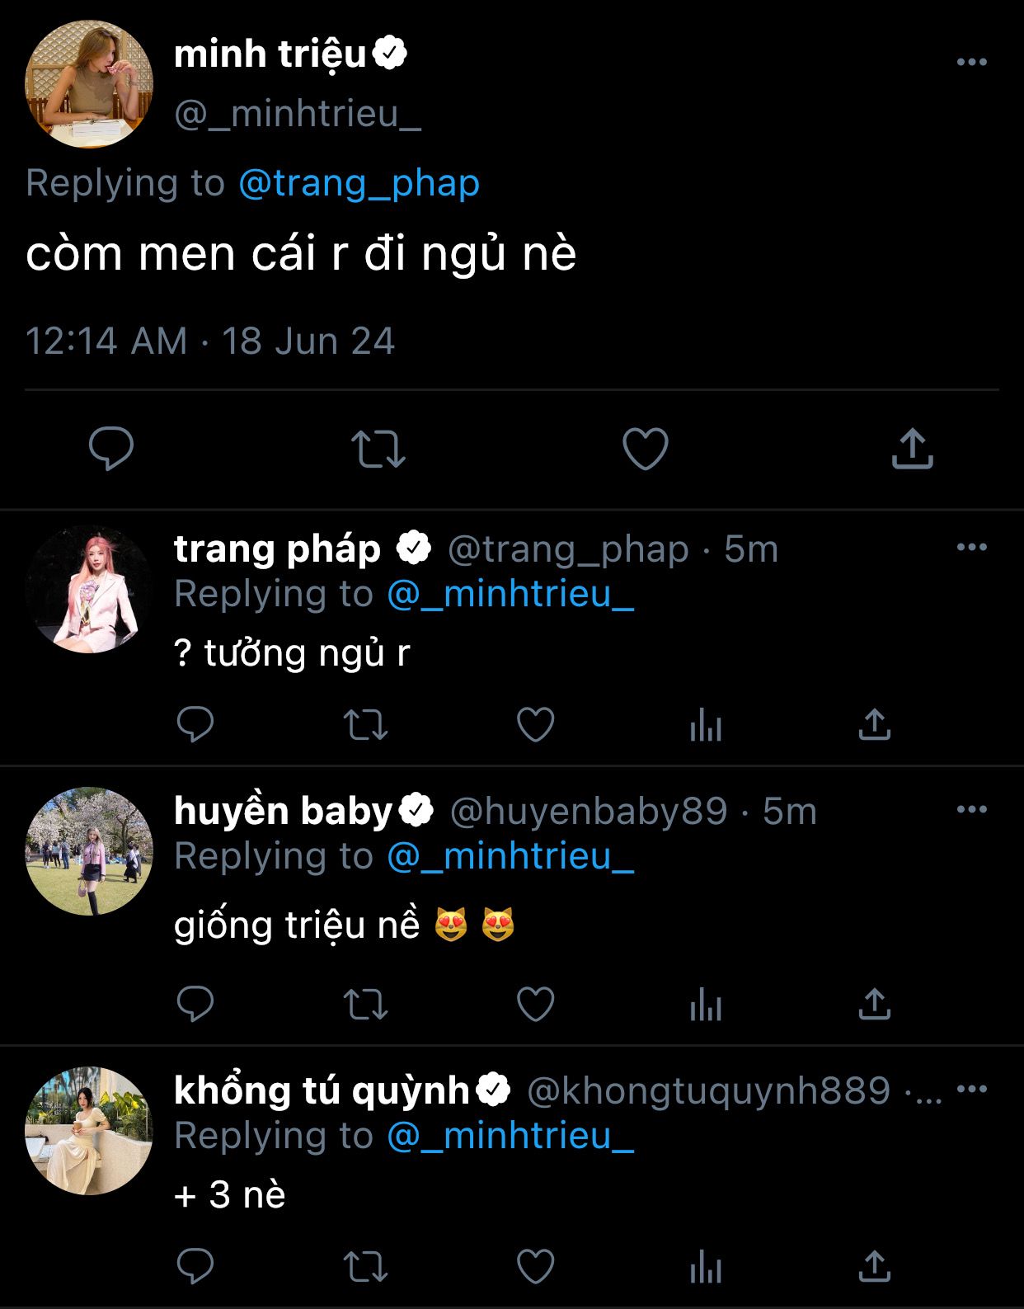Share minh triệu's main tweet
This screenshot has height=1309, width=1024.
click(912, 449)
